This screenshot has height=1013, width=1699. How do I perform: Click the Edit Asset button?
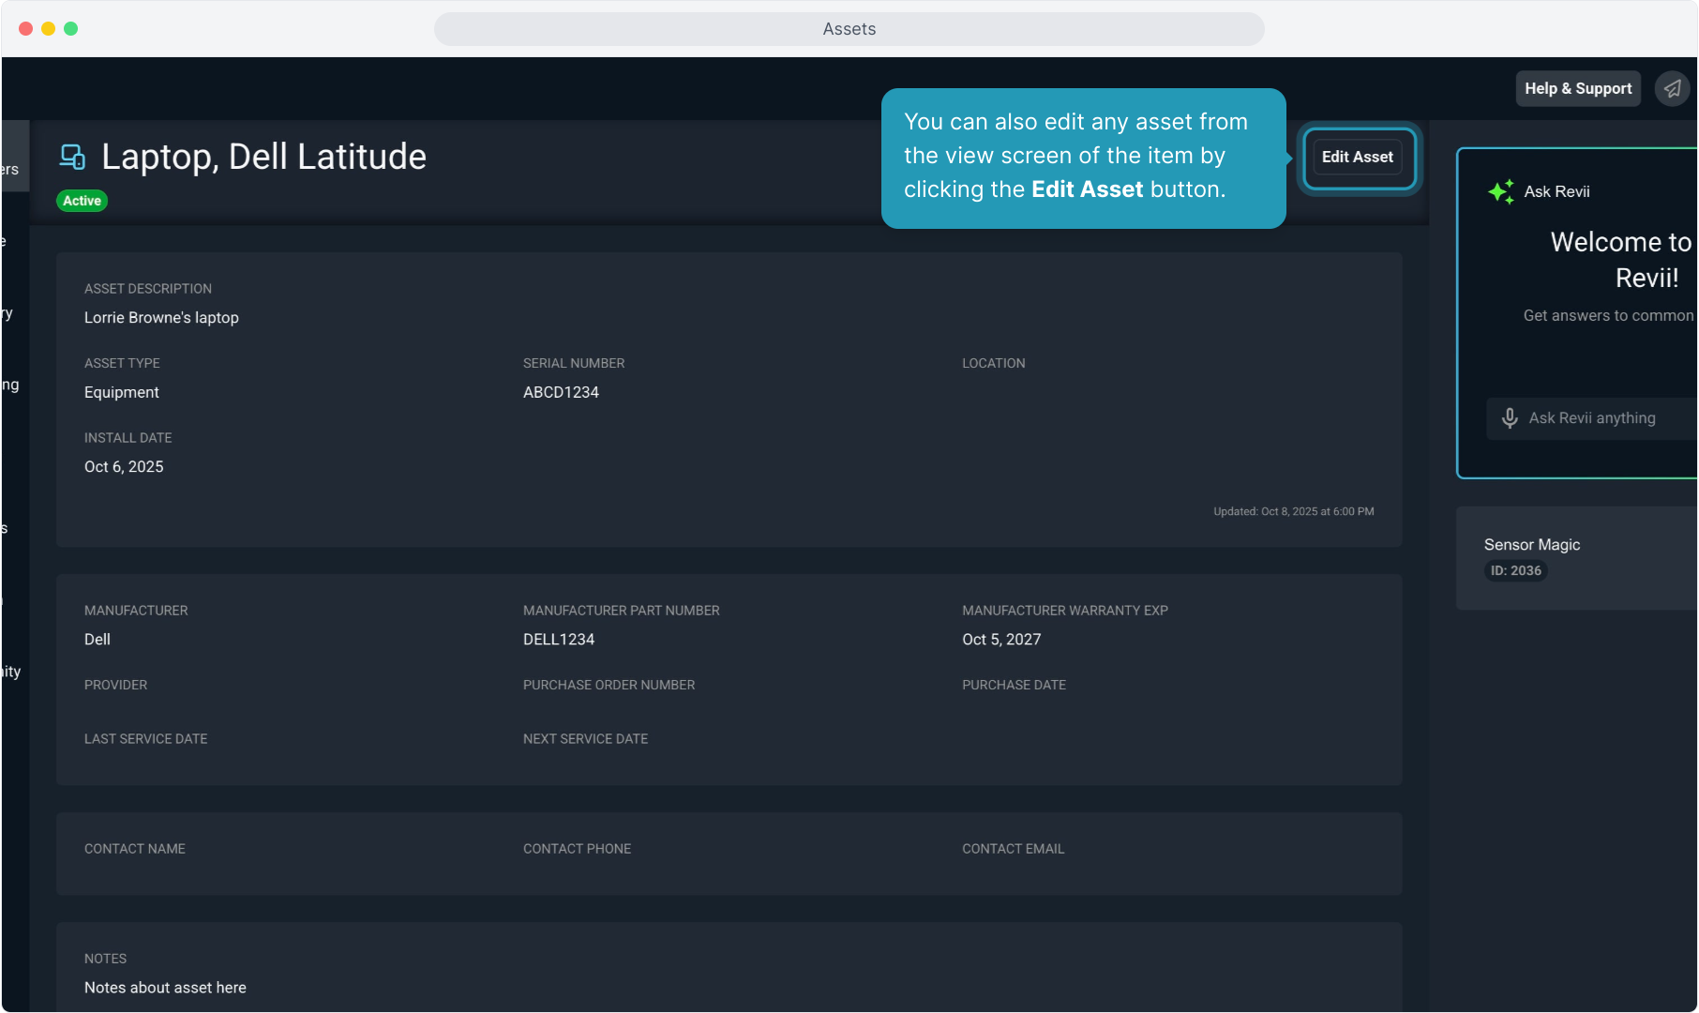[x=1357, y=158]
